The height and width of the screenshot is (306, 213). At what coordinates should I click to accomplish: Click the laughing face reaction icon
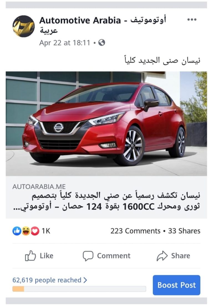click(x=26, y=231)
